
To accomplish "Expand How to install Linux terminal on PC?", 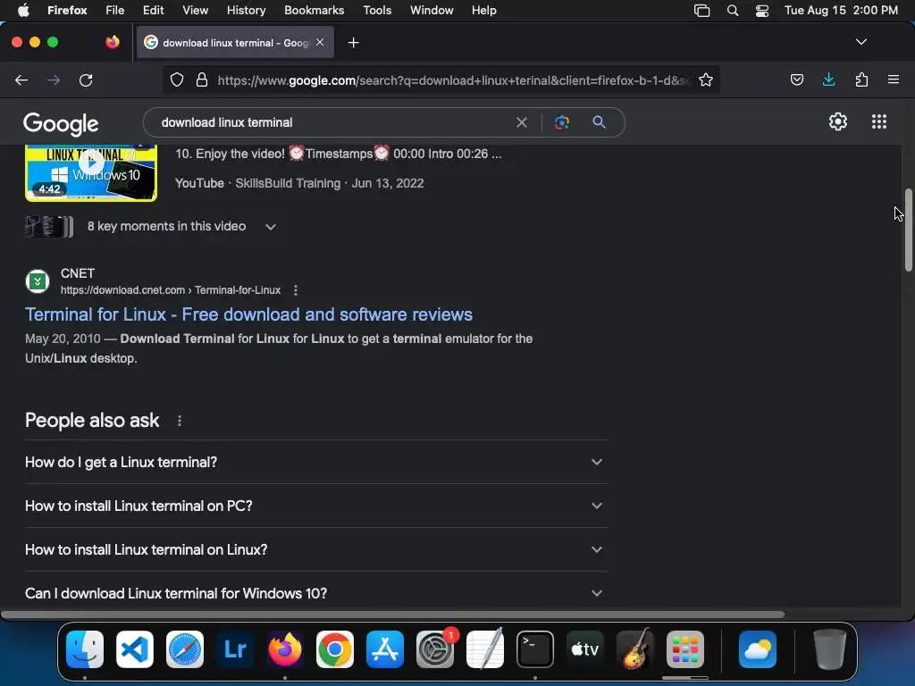I will (315, 506).
